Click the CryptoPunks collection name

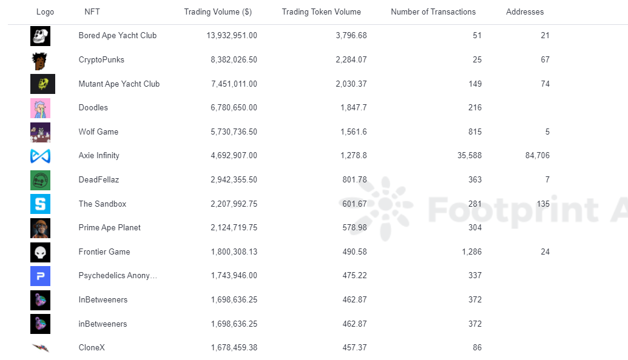click(x=100, y=60)
